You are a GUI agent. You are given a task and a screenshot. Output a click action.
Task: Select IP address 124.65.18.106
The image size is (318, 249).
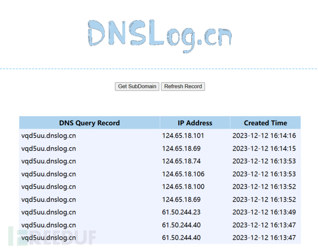pyautogui.click(x=183, y=174)
